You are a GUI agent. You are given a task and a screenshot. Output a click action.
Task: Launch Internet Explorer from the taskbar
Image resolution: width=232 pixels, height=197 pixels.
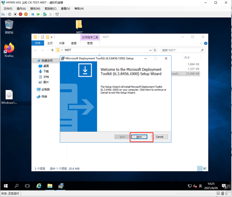[39, 186]
